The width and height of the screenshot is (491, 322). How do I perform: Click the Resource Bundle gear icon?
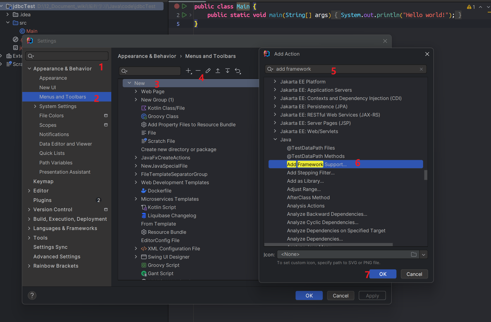144,232
